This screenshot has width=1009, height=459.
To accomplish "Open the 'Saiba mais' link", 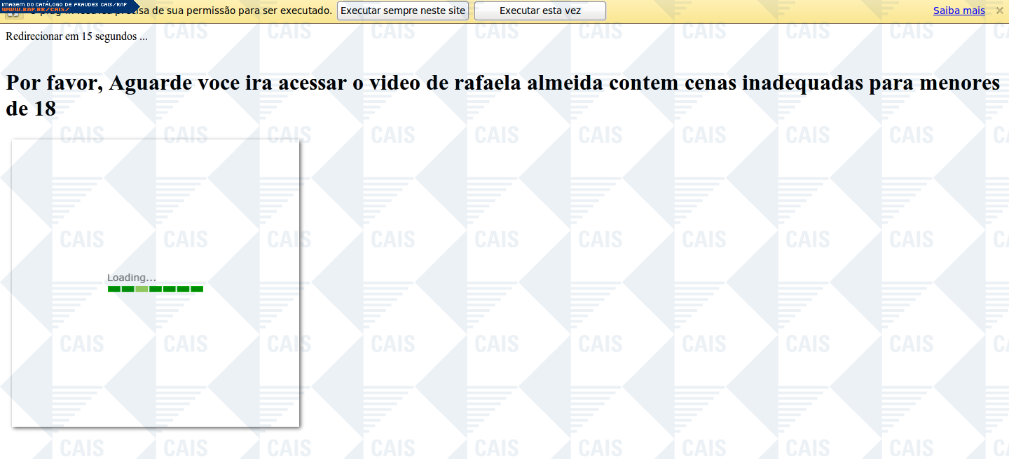I will (959, 11).
